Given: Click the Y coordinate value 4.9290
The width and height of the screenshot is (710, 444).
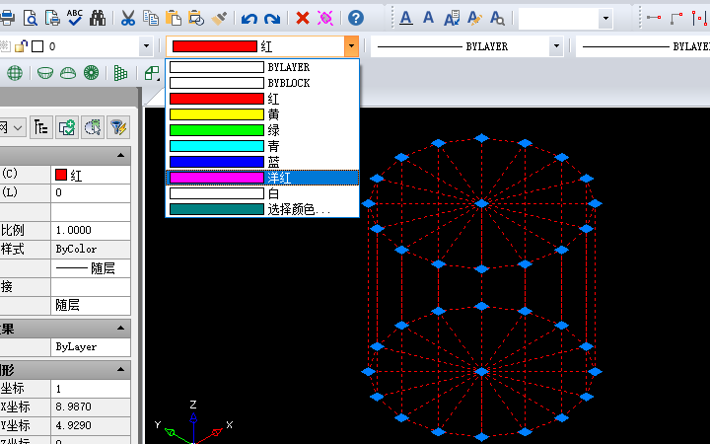Looking at the screenshot, I should tap(91, 425).
